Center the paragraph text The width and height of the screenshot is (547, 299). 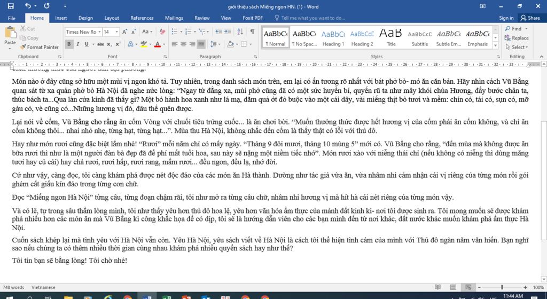(x=183, y=44)
